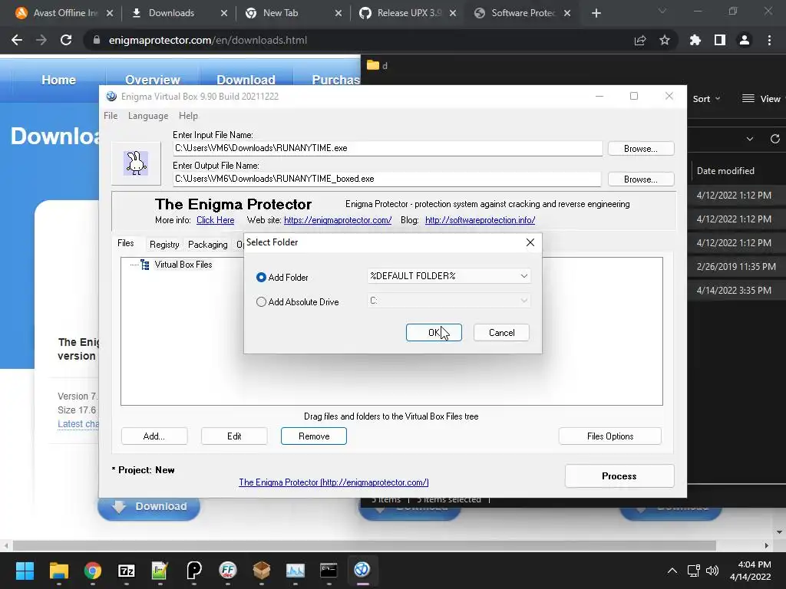Click the output file name field
The width and height of the screenshot is (786, 589).
(387, 179)
